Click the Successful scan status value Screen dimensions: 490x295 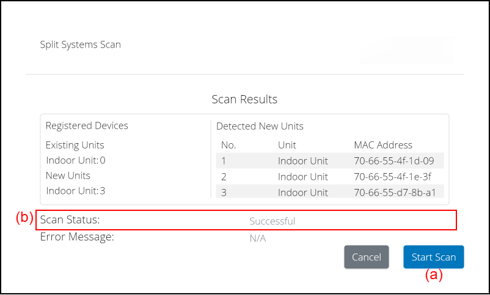[272, 221]
